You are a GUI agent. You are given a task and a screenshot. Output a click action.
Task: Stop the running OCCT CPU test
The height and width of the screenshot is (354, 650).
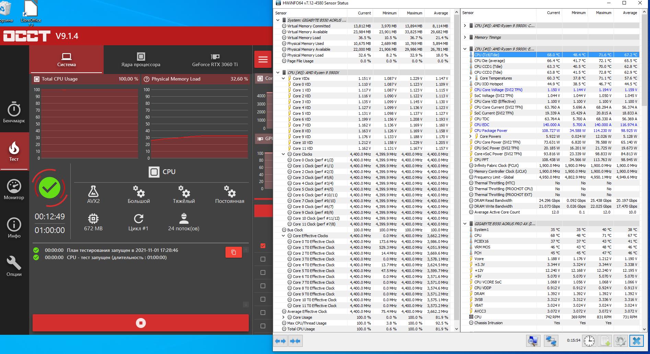point(141,323)
